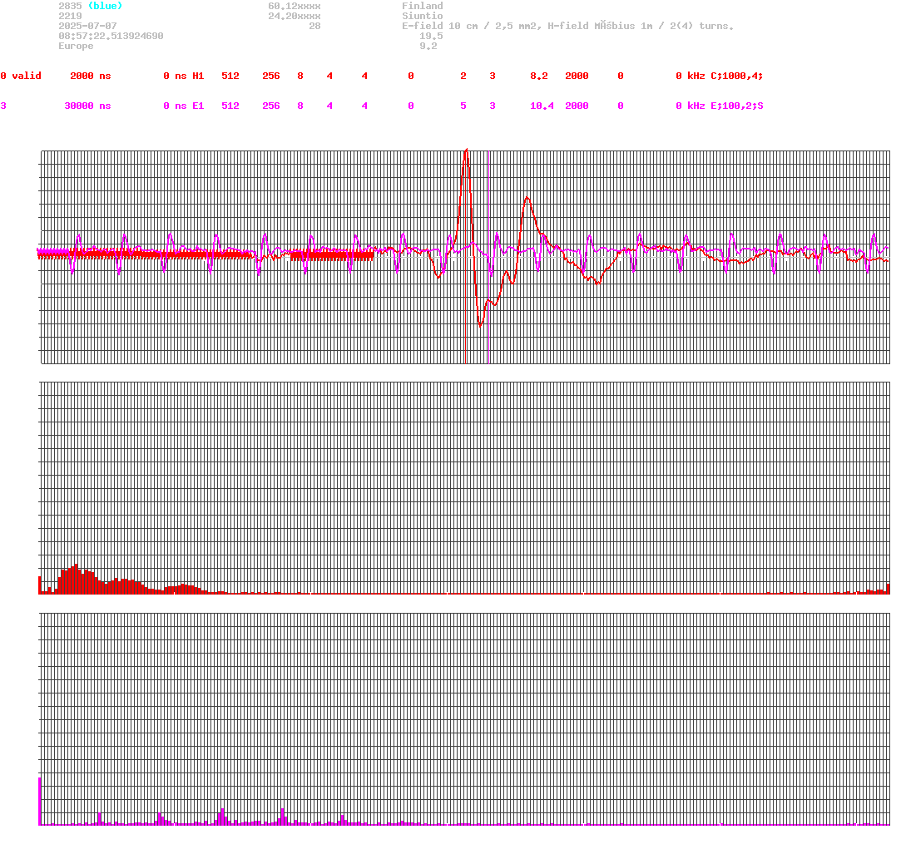This screenshot has height=844, width=911.
Task: Click the cyan "(blue)" label
Action: click(105, 6)
